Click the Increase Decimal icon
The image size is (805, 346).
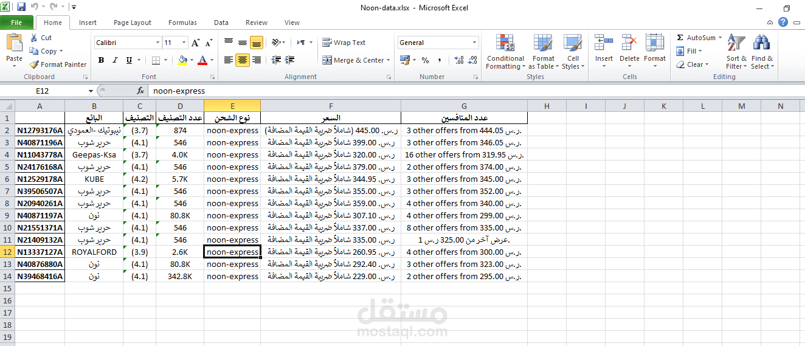pos(459,60)
